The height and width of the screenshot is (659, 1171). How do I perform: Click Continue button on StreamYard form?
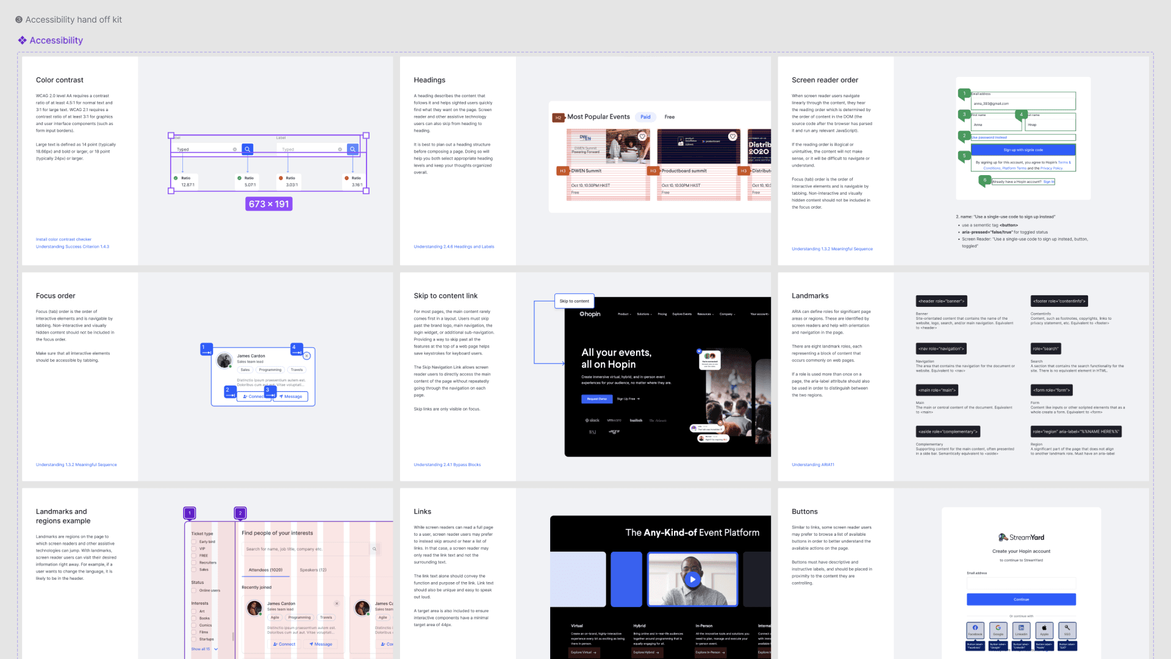[1021, 600]
